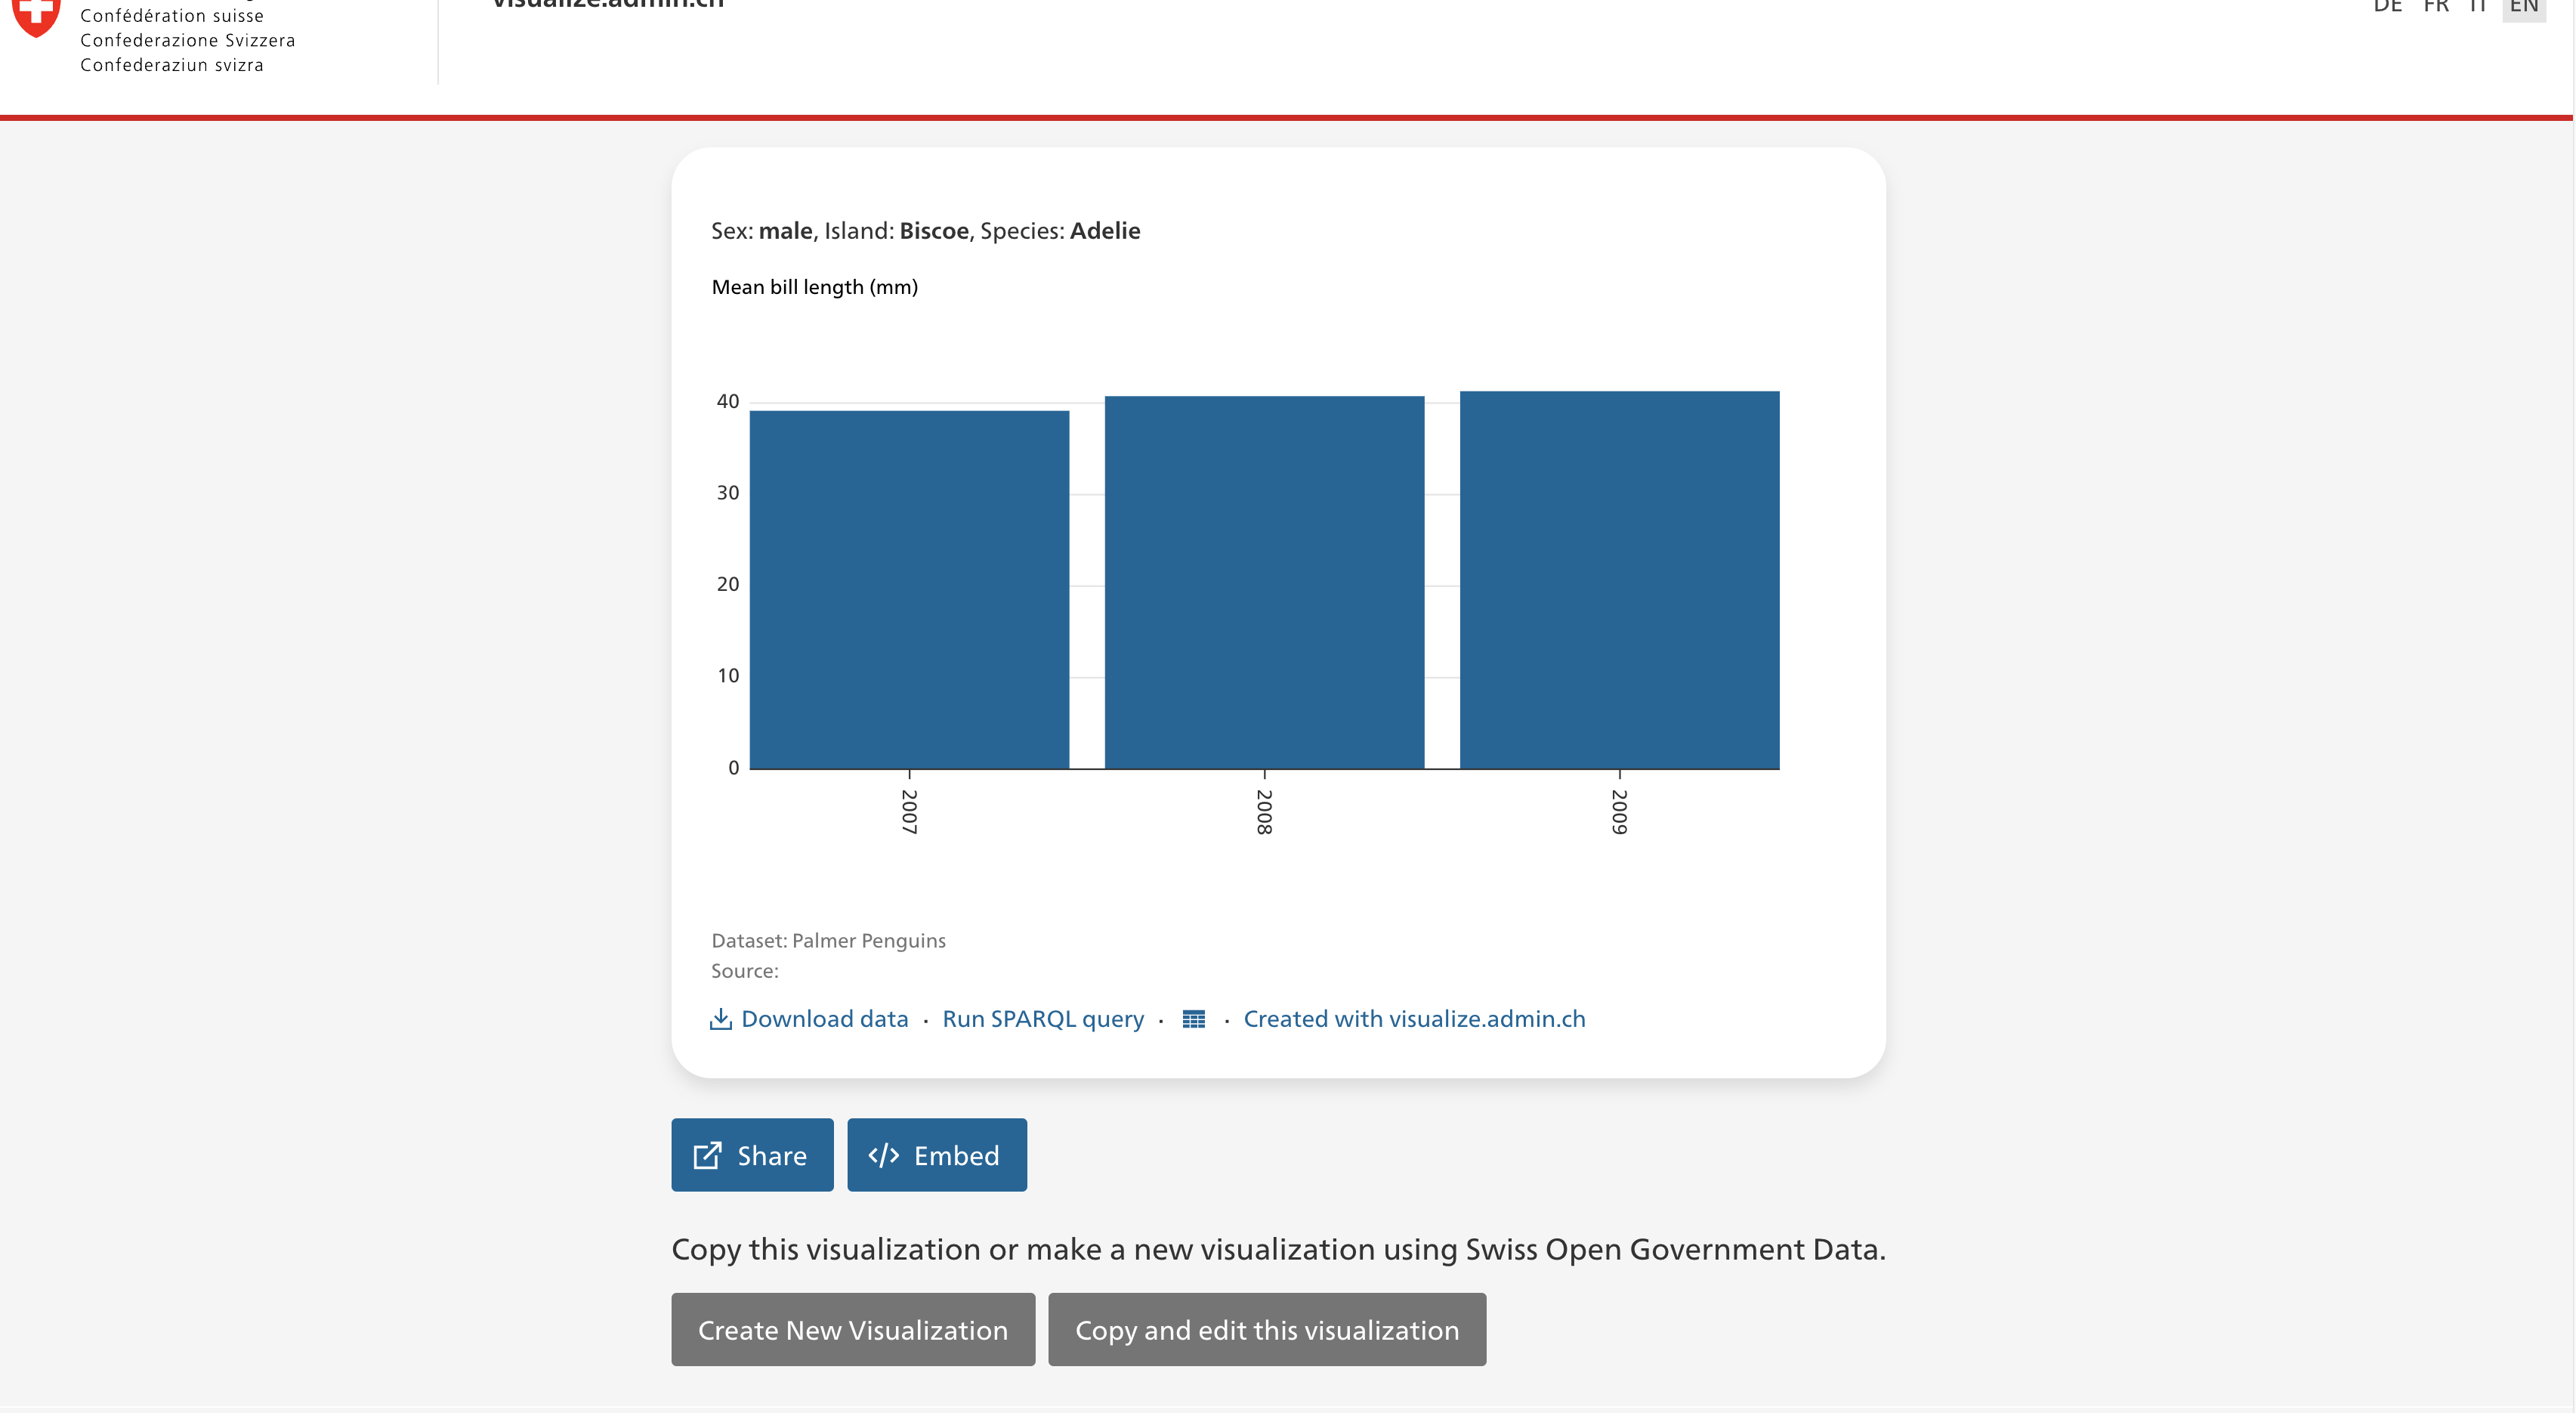Click the Download data link
This screenshot has height=1413, width=2576.
tap(824, 1019)
